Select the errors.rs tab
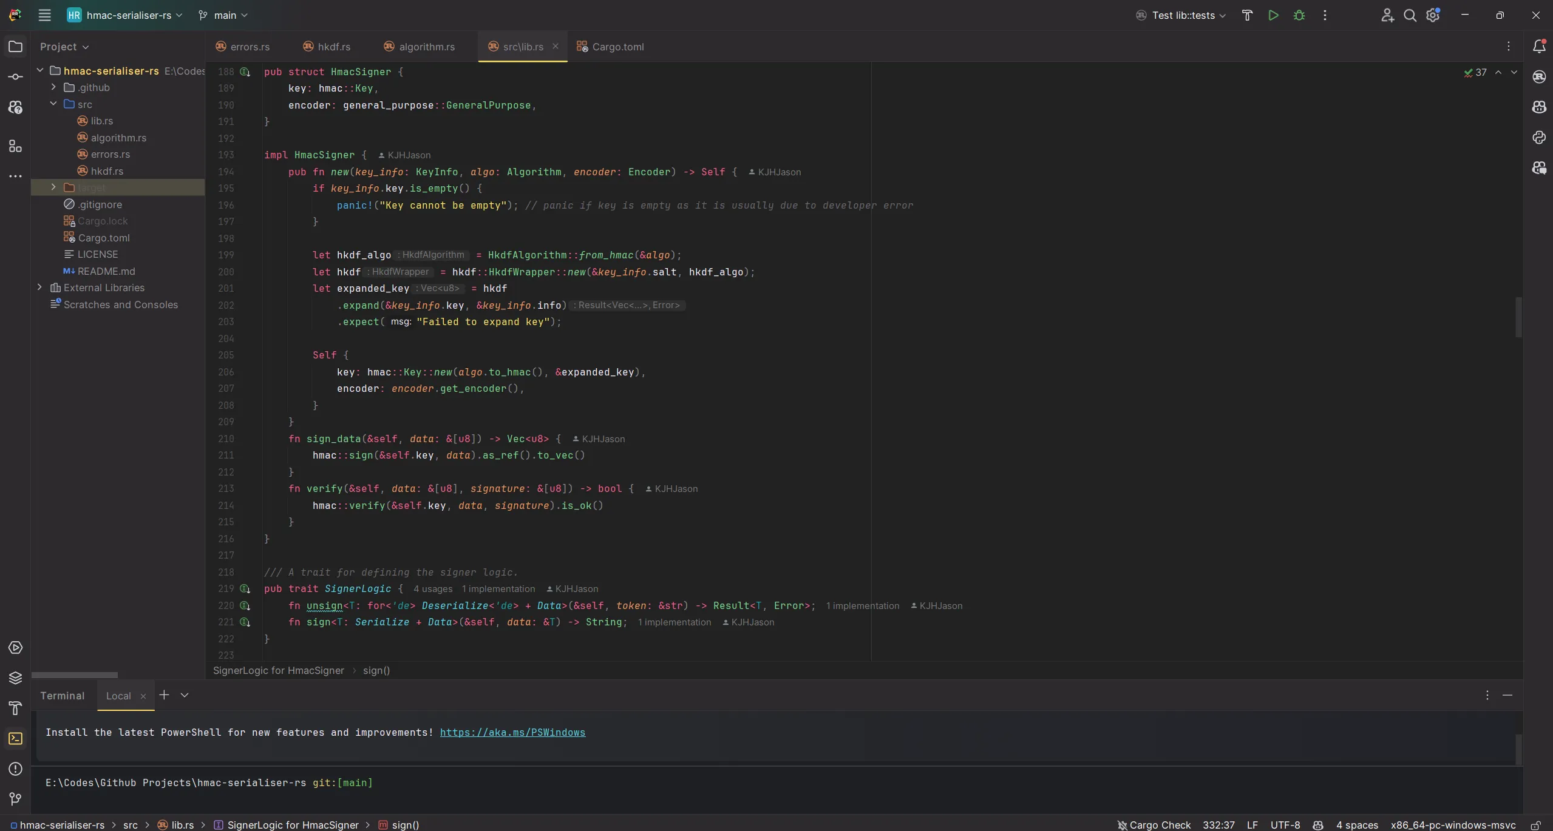This screenshot has width=1553, height=831. [250, 47]
